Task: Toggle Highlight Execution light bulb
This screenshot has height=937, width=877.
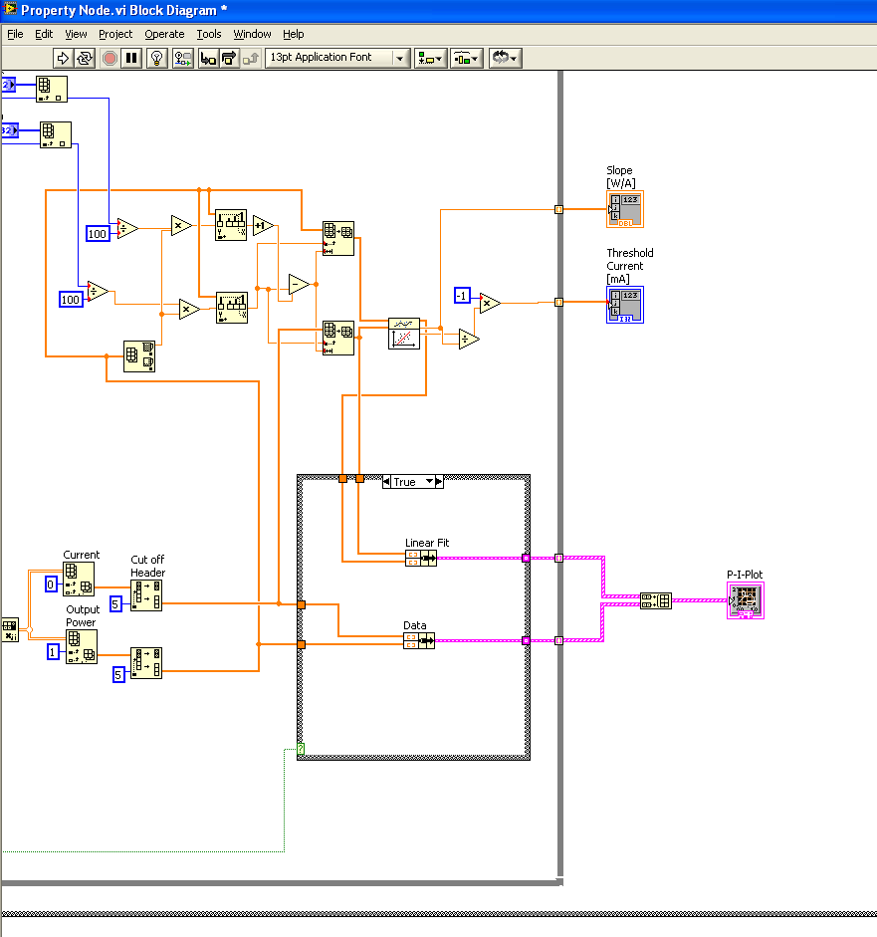Action: [x=157, y=58]
